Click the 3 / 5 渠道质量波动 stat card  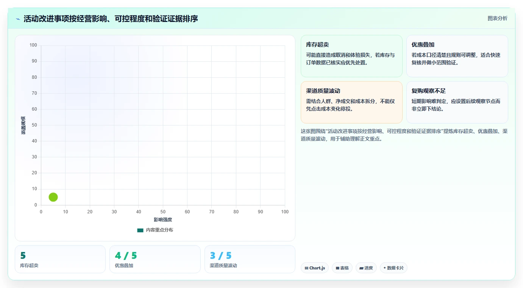250,259
